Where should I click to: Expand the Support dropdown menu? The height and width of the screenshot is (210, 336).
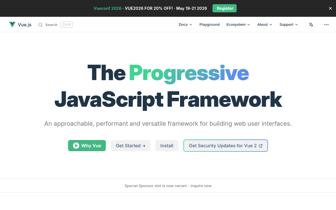point(289,25)
